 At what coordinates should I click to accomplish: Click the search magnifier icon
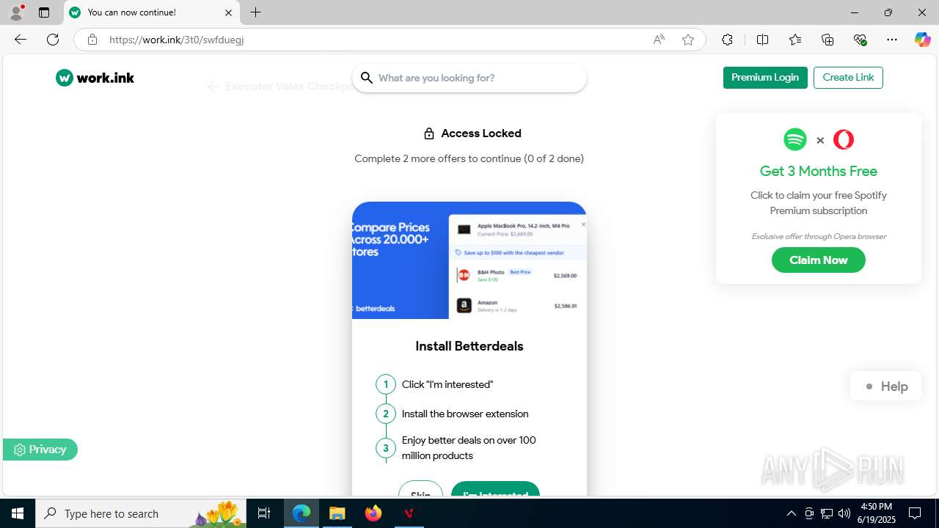pyautogui.click(x=367, y=78)
